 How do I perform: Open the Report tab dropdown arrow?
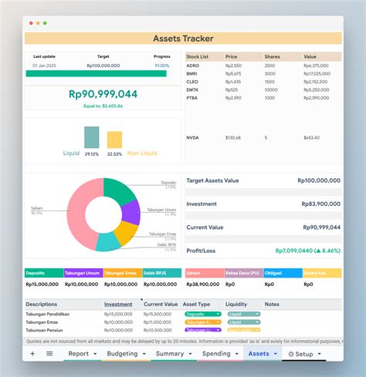(95, 354)
